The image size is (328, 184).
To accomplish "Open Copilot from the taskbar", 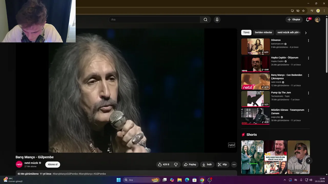I will point(172,180).
